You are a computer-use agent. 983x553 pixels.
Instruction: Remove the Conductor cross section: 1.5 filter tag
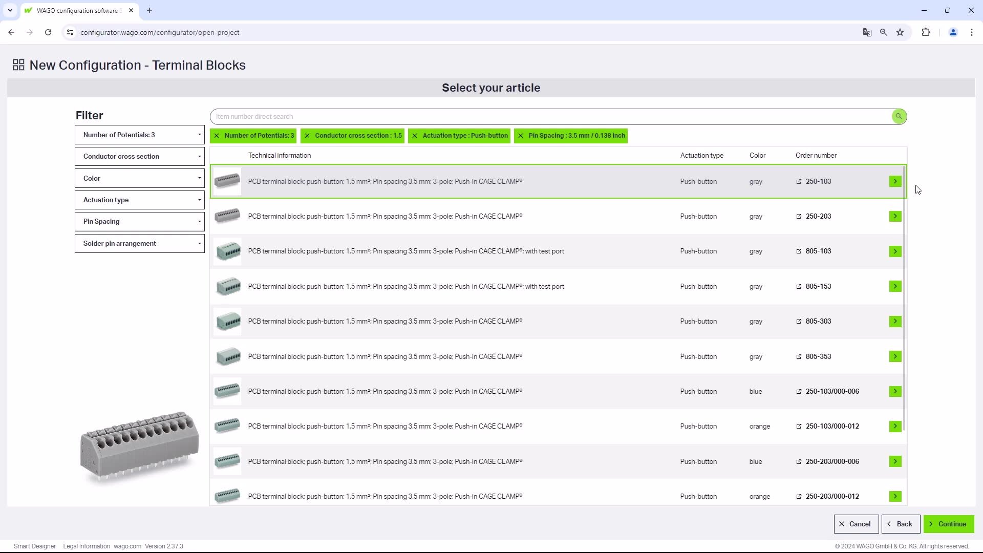tap(308, 136)
